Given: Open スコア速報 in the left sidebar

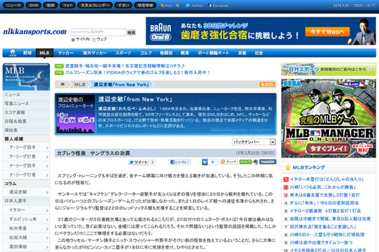Looking at the screenshot, I should tap(27, 112).
